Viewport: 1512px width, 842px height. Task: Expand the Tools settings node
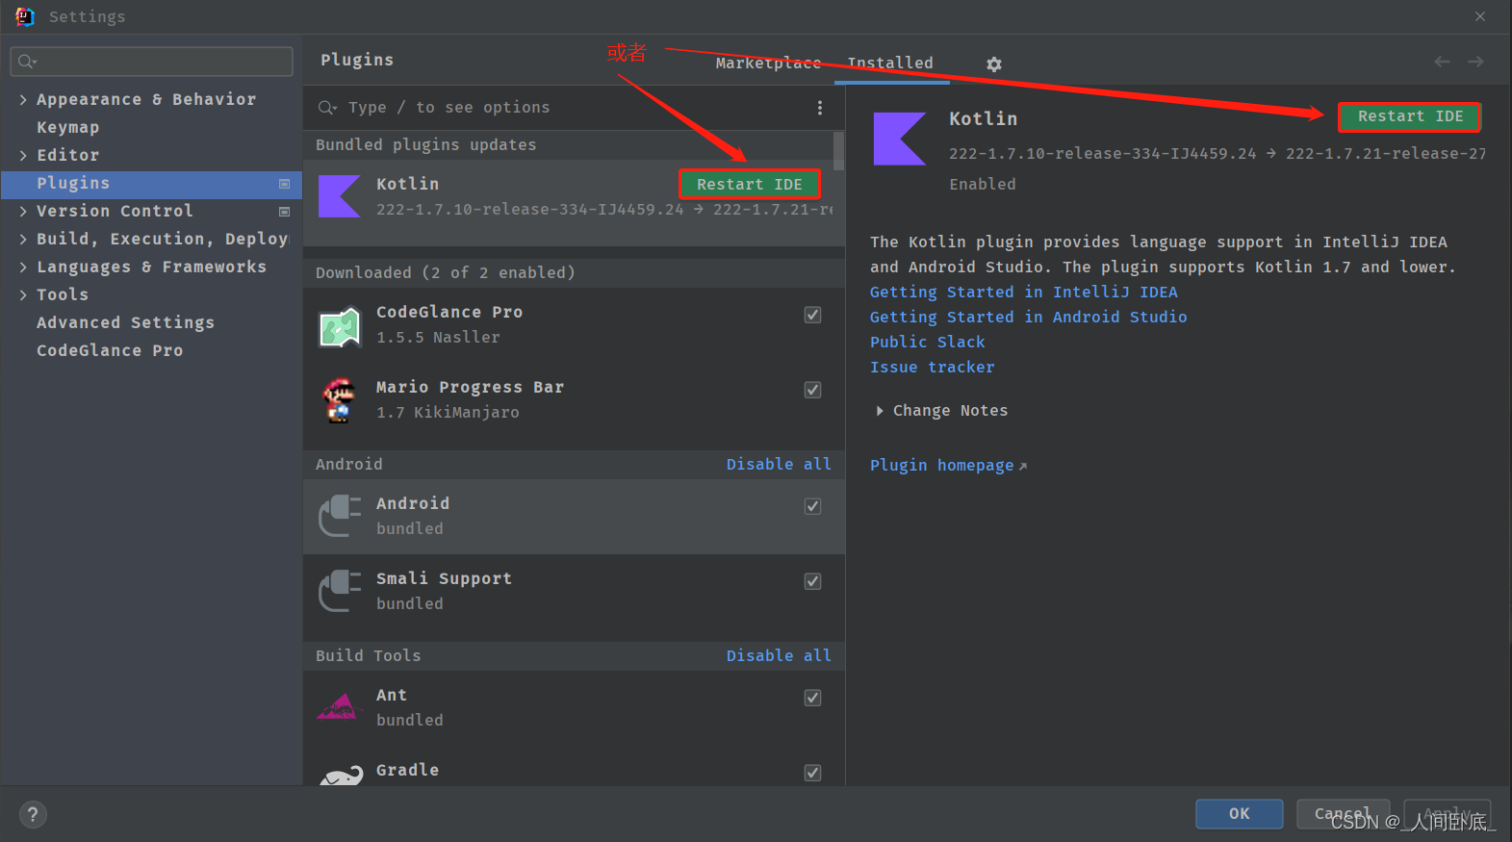(x=23, y=295)
